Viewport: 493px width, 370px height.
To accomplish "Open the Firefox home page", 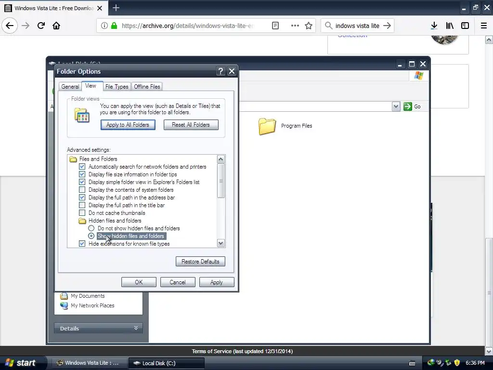I will coord(56,26).
